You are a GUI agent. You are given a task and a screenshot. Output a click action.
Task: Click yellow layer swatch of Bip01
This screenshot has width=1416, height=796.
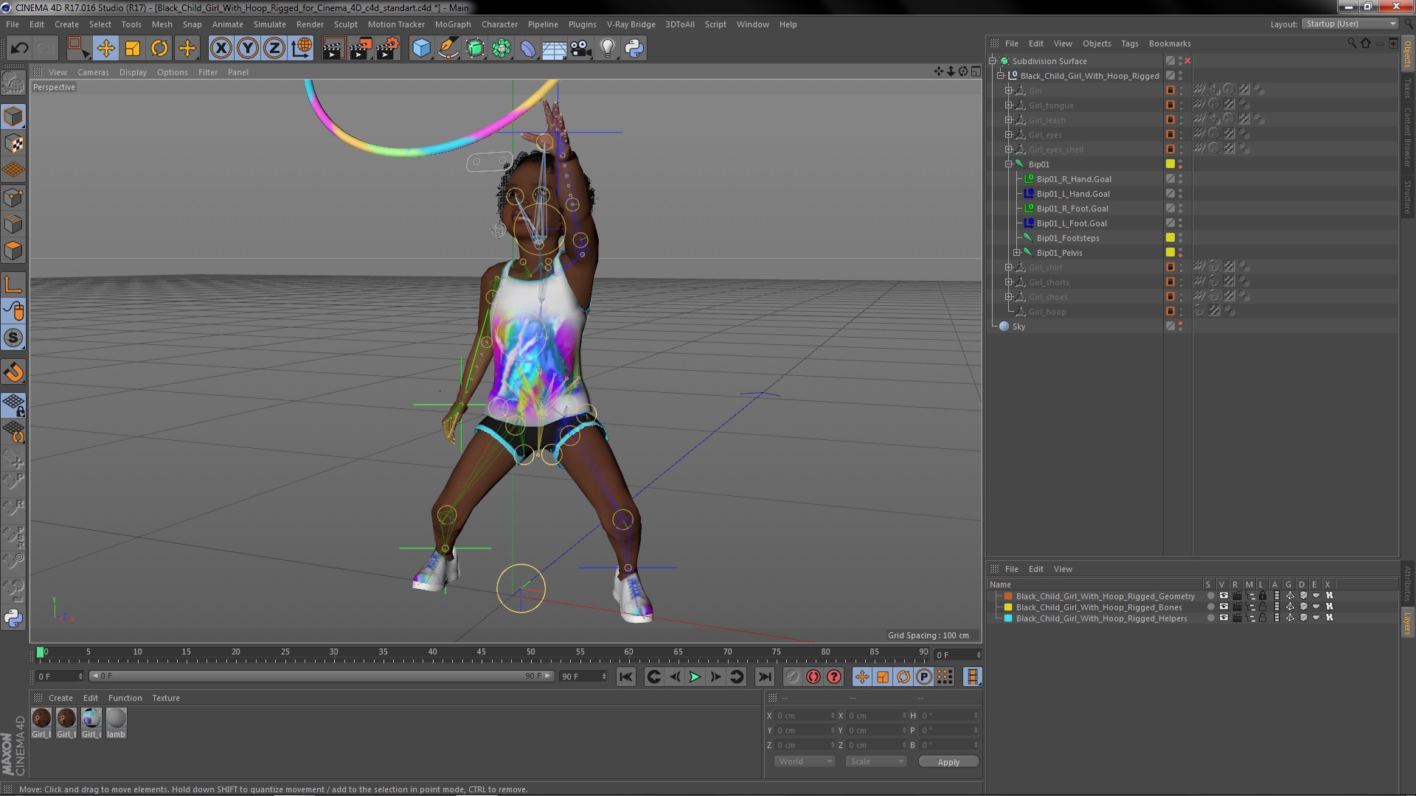click(x=1170, y=164)
